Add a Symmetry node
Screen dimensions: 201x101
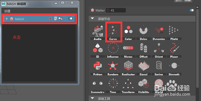click(x=97, y=86)
